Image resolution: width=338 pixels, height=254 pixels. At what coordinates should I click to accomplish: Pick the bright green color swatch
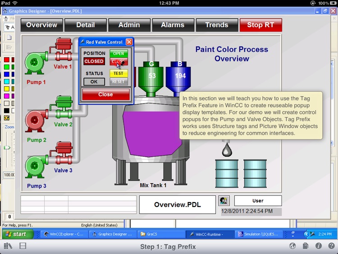(7, 67)
